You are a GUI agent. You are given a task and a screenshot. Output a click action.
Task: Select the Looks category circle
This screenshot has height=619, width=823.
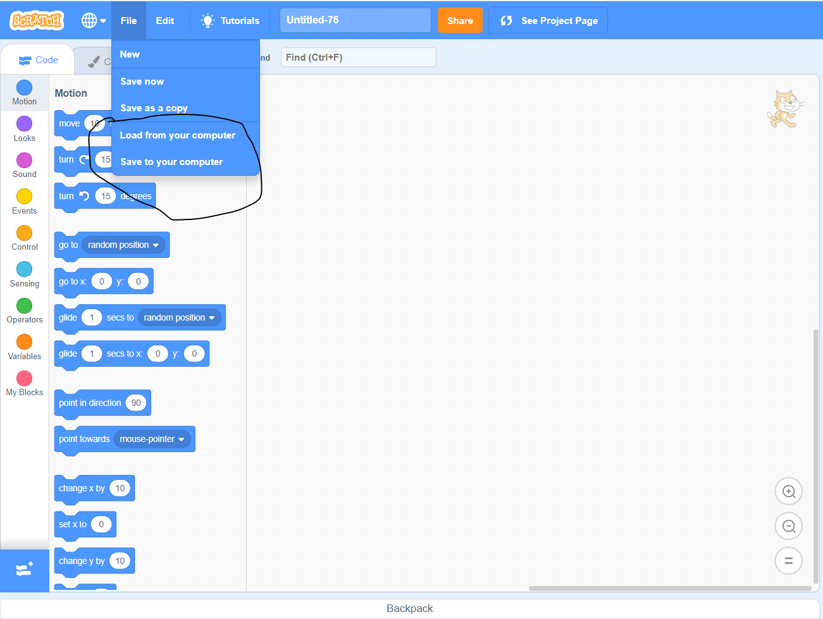pyautogui.click(x=24, y=124)
